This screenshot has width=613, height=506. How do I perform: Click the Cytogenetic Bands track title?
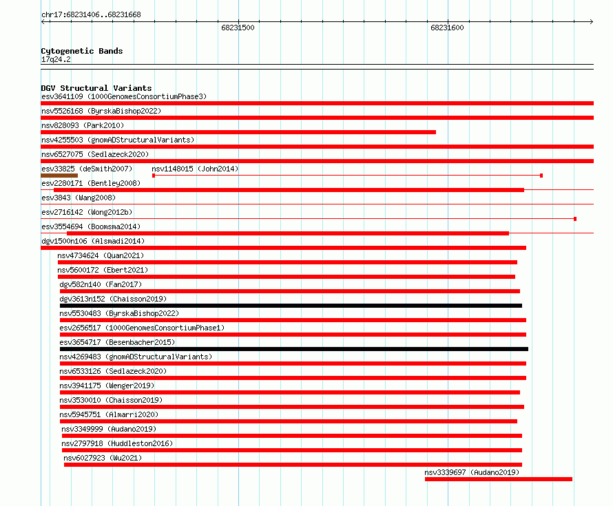[x=82, y=51]
